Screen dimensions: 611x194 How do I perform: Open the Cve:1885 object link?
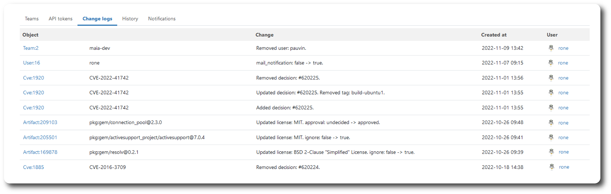(x=33, y=167)
